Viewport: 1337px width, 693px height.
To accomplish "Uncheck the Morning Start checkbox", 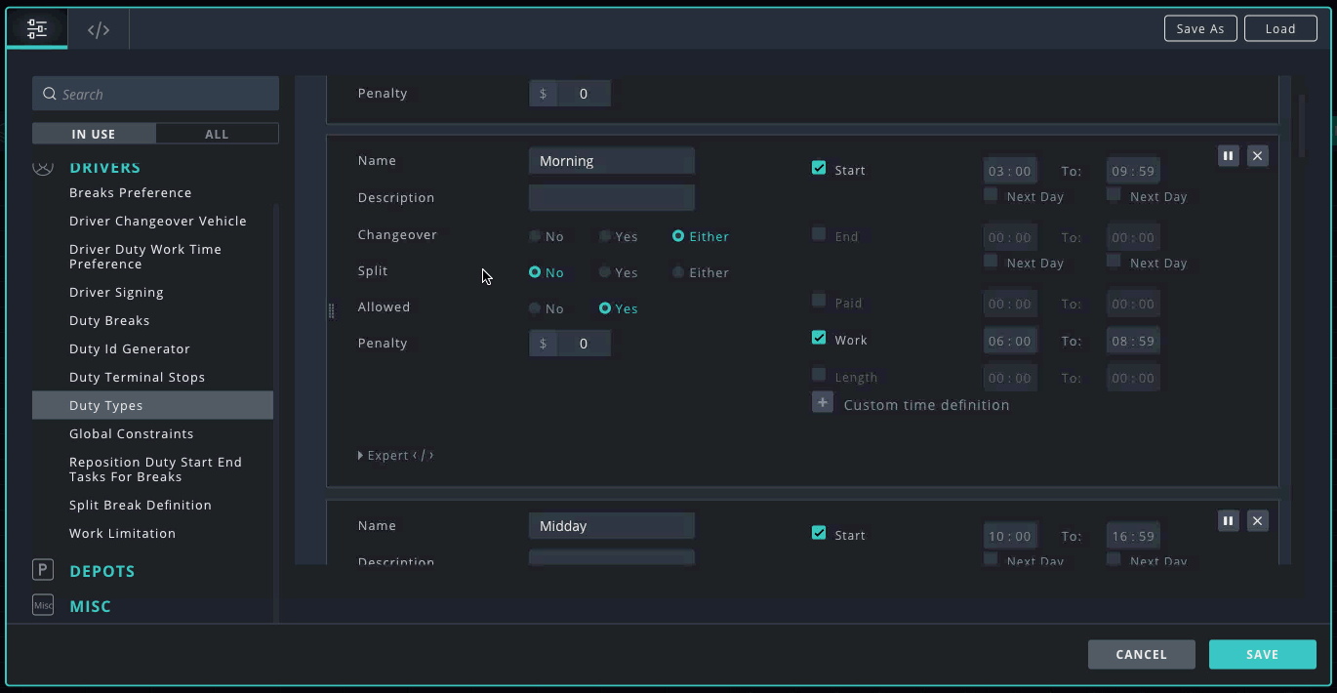I will pyautogui.click(x=819, y=168).
